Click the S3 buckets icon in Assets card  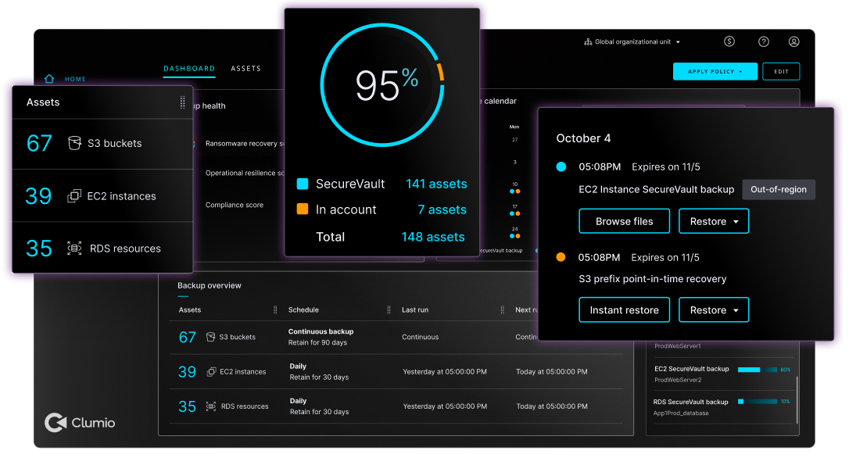click(74, 143)
